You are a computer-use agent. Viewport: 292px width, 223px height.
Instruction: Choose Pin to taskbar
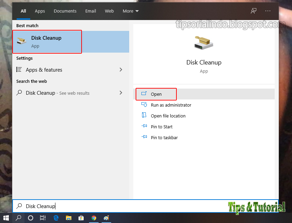(204, 137)
